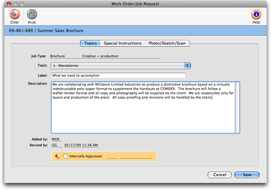The image size is (271, 190).
Task: Switch to the Special Instructions tab
Action: tap(123, 43)
